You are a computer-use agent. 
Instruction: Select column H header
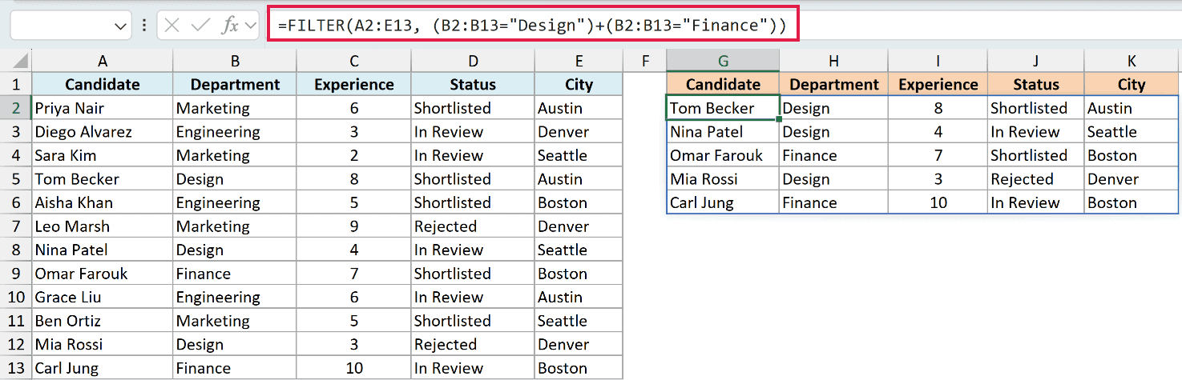pos(833,61)
